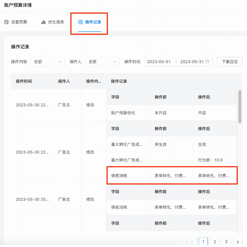Select the 操作记录 tab
The width and height of the screenshot is (247, 247).
tap(90, 22)
